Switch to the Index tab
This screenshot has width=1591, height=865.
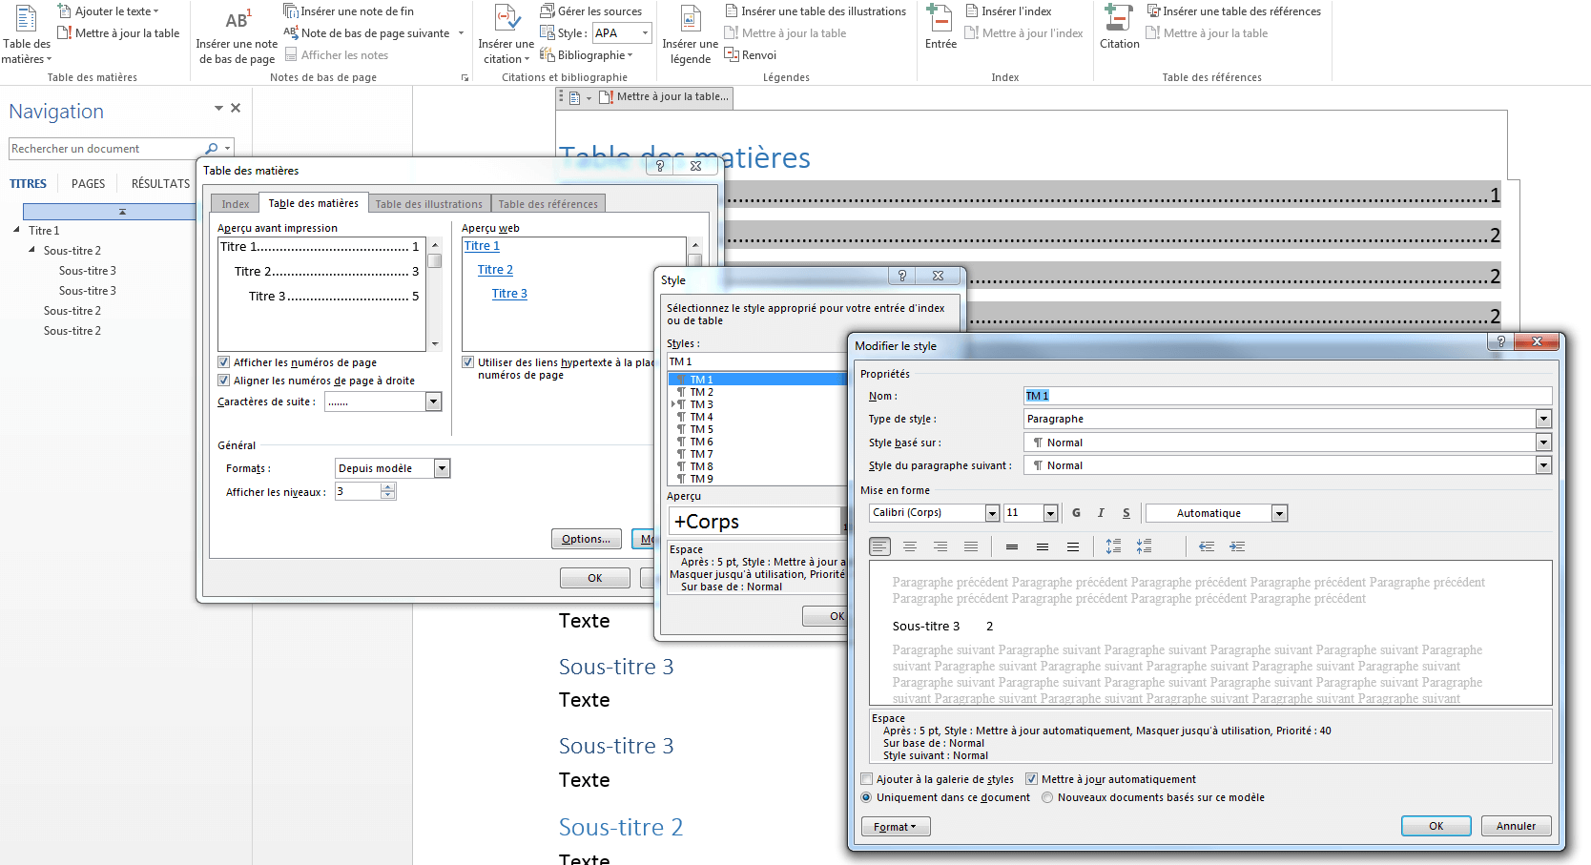click(x=235, y=204)
